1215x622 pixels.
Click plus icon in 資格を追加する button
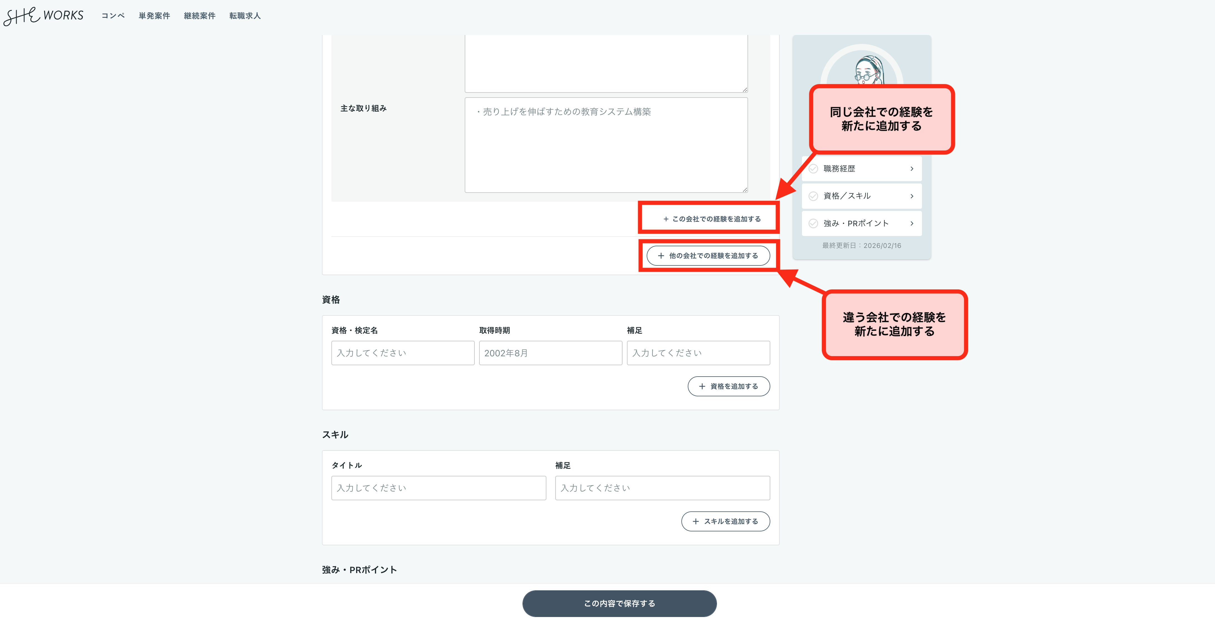coord(702,387)
